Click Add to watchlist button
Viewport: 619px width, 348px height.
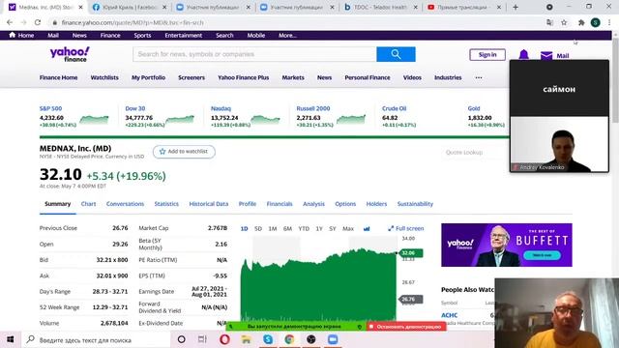184,152
